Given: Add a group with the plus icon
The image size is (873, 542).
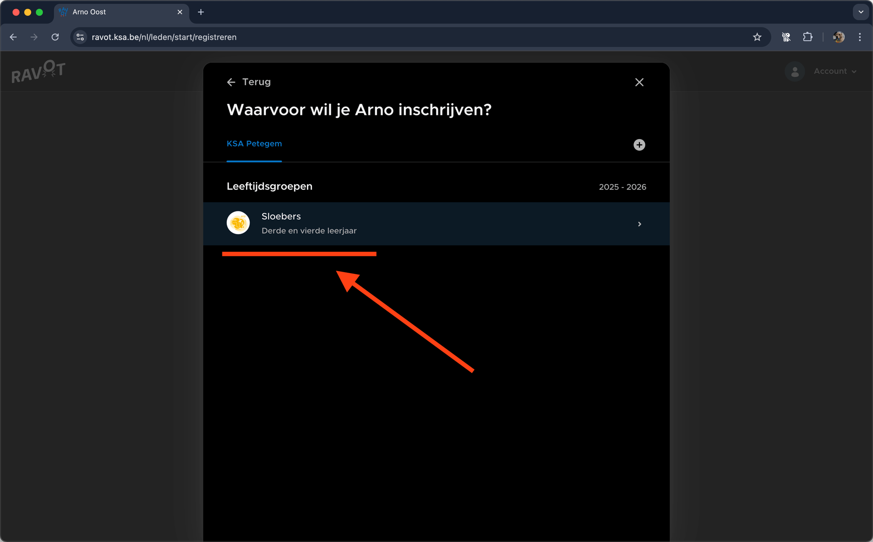Looking at the screenshot, I should [x=639, y=145].
